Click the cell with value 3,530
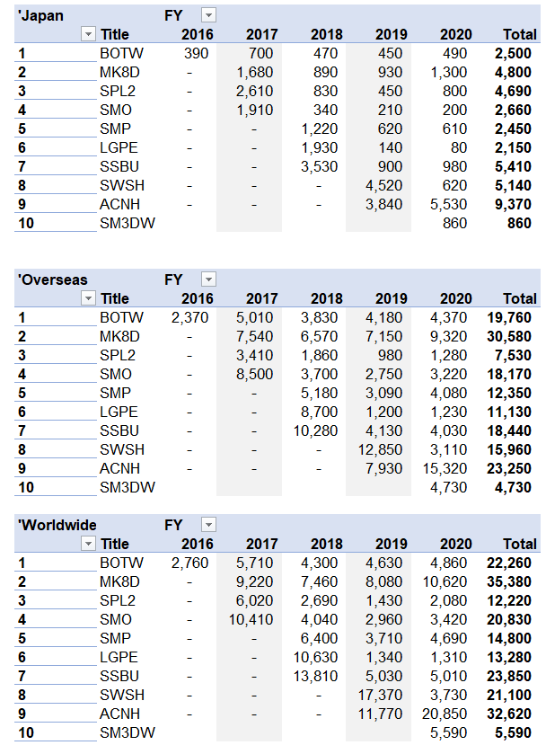Screen dimensions: 546x754 (319, 166)
